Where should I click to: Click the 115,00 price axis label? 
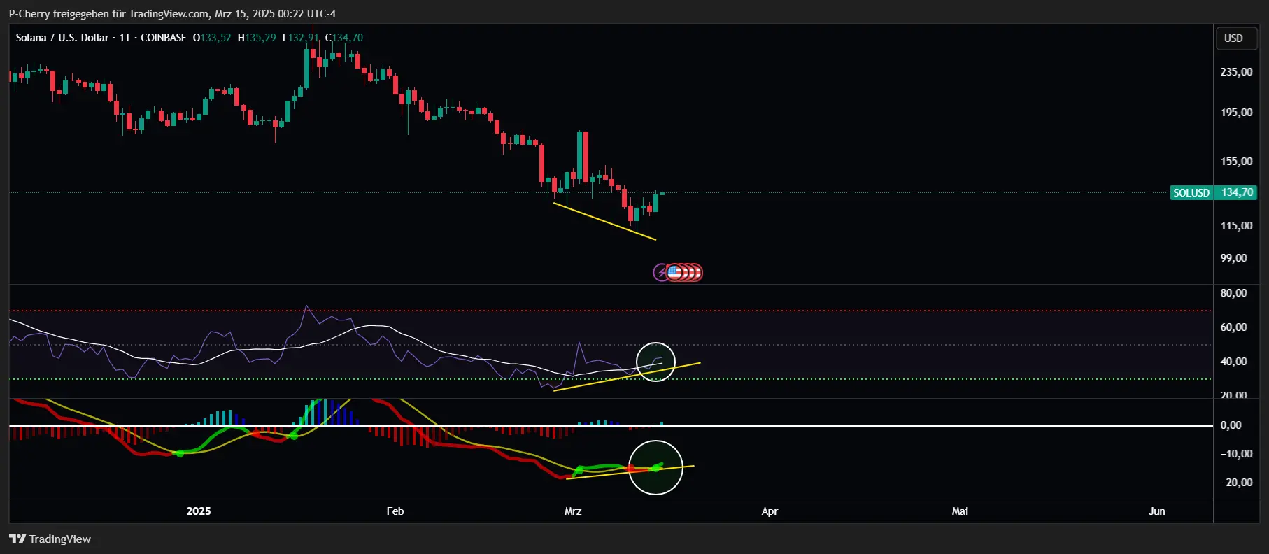click(1236, 226)
